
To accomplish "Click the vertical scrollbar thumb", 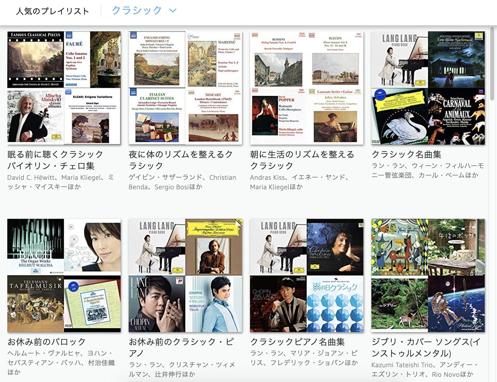I will point(492,63).
